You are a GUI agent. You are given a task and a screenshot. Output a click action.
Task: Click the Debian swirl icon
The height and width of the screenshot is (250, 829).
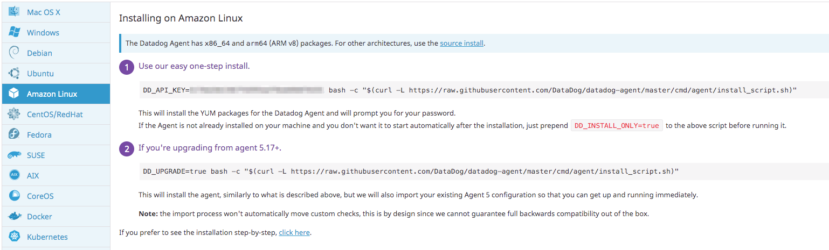click(x=14, y=53)
